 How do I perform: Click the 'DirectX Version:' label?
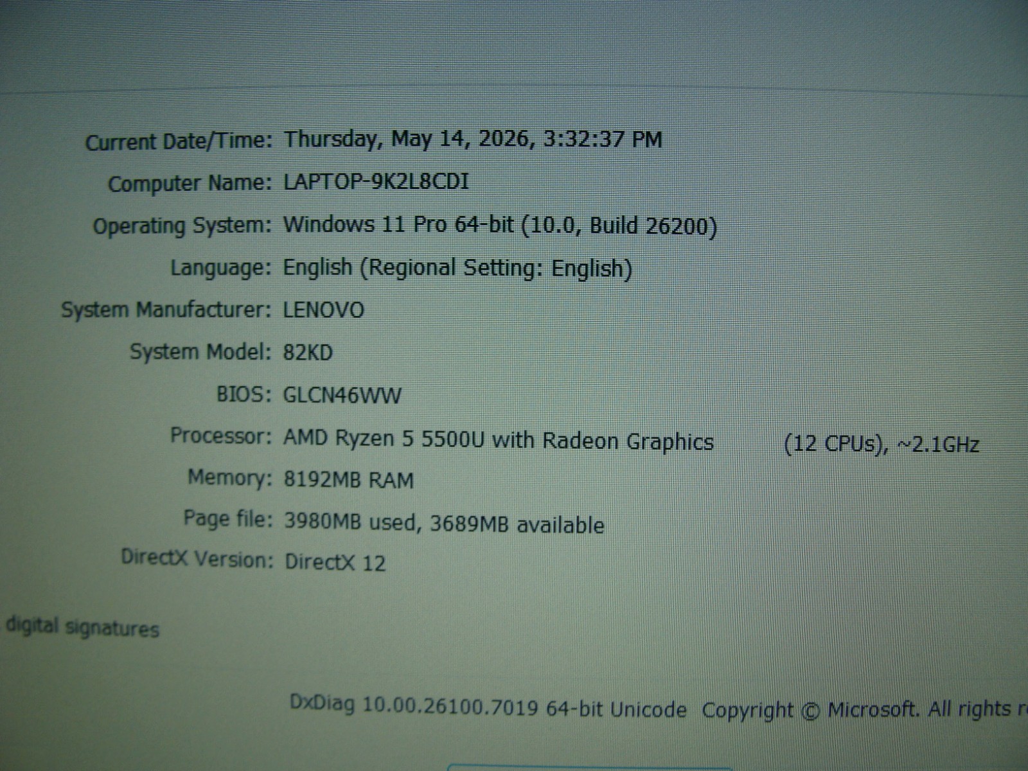point(197,558)
